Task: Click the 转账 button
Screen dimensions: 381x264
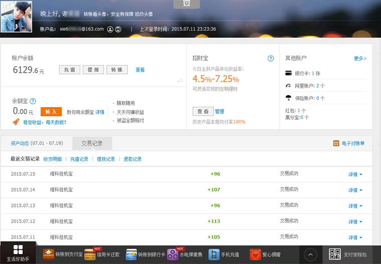Action: [x=117, y=70]
